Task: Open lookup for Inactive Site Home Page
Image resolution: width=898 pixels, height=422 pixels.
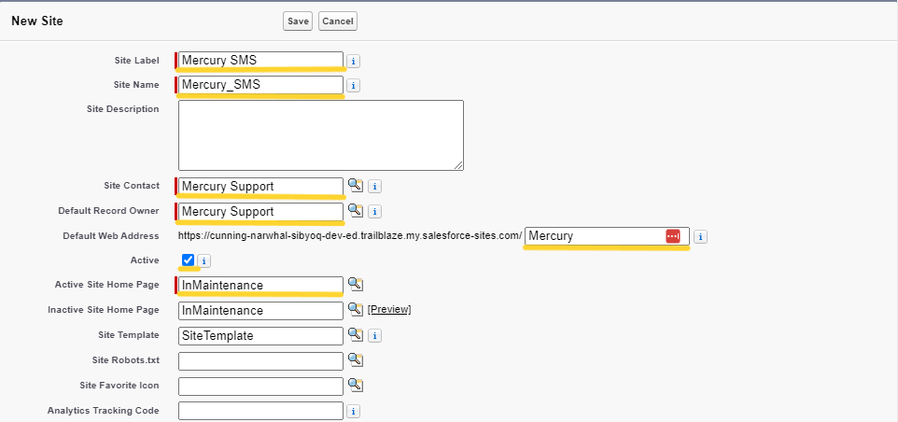Action: click(356, 309)
